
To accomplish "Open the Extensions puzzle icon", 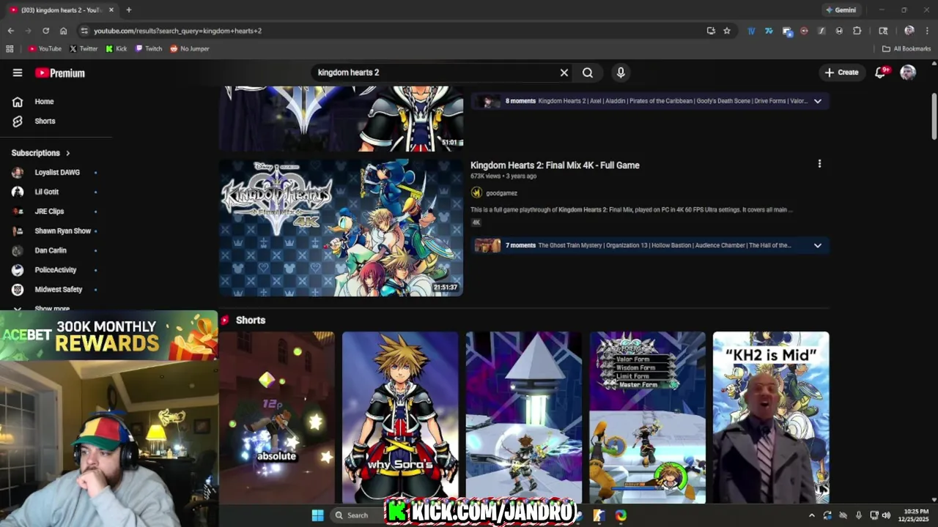I will pyautogui.click(x=857, y=31).
